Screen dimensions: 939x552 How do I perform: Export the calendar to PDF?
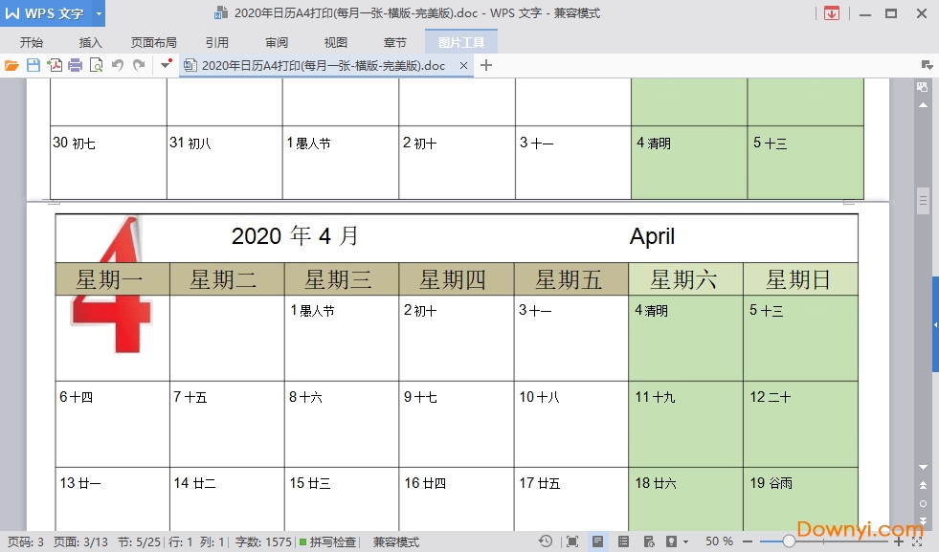[x=56, y=64]
